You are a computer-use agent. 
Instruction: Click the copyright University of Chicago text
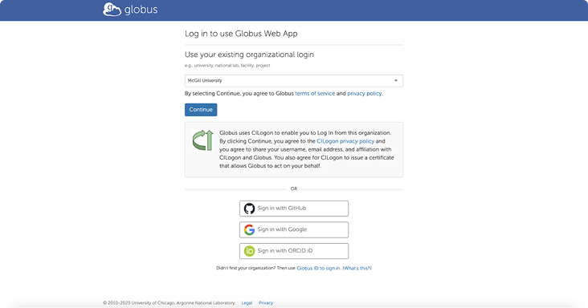tap(169, 303)
